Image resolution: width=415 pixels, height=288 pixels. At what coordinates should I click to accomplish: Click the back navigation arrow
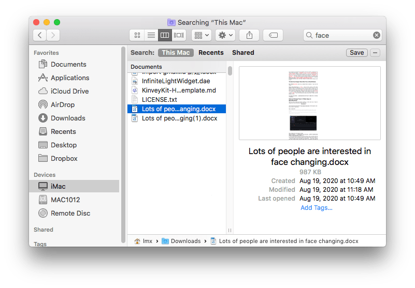pyautogui.click(x=40, y=35)
